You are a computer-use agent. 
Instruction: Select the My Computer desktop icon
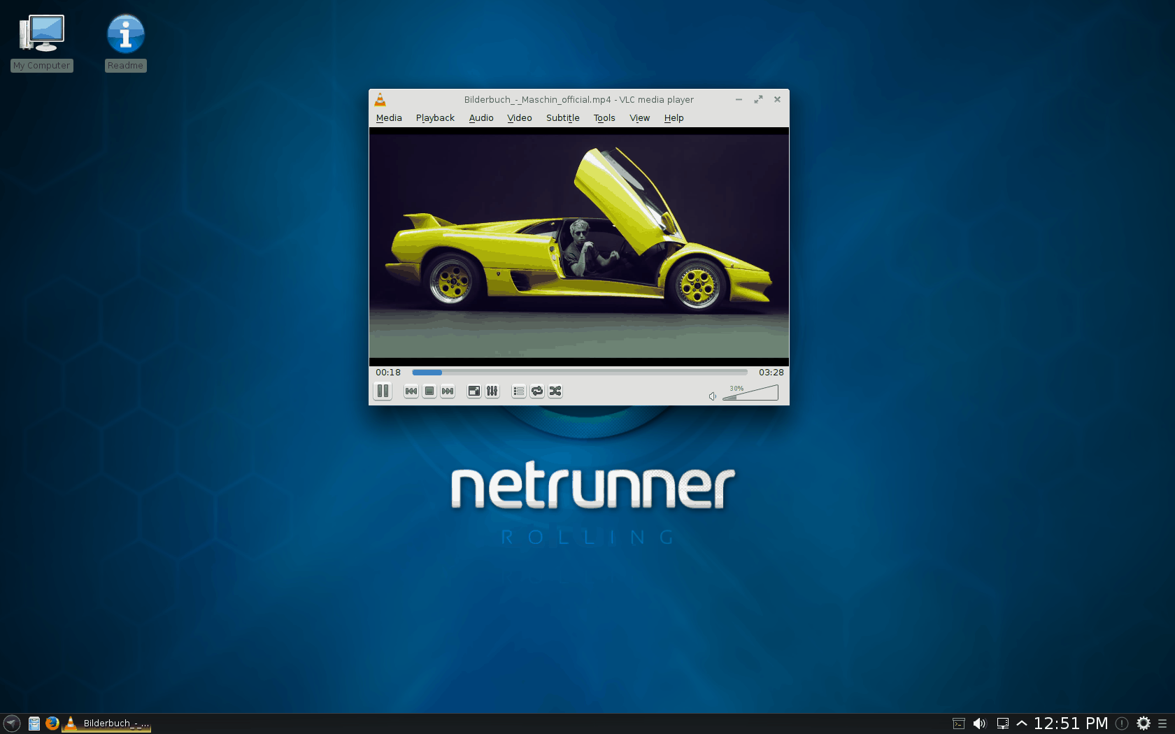coord(42,43)
